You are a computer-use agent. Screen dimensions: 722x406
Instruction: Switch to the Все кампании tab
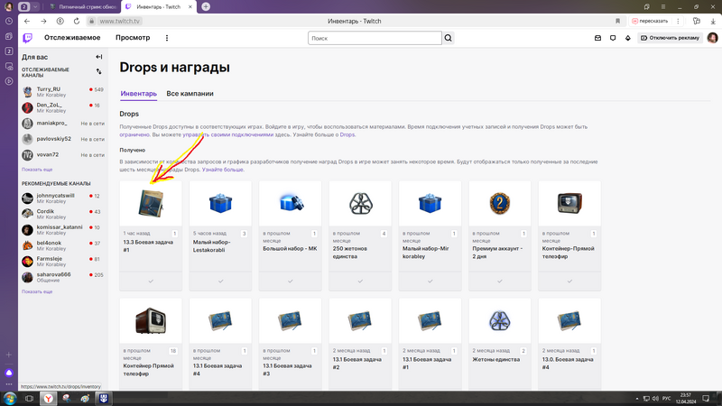(190, 94)
